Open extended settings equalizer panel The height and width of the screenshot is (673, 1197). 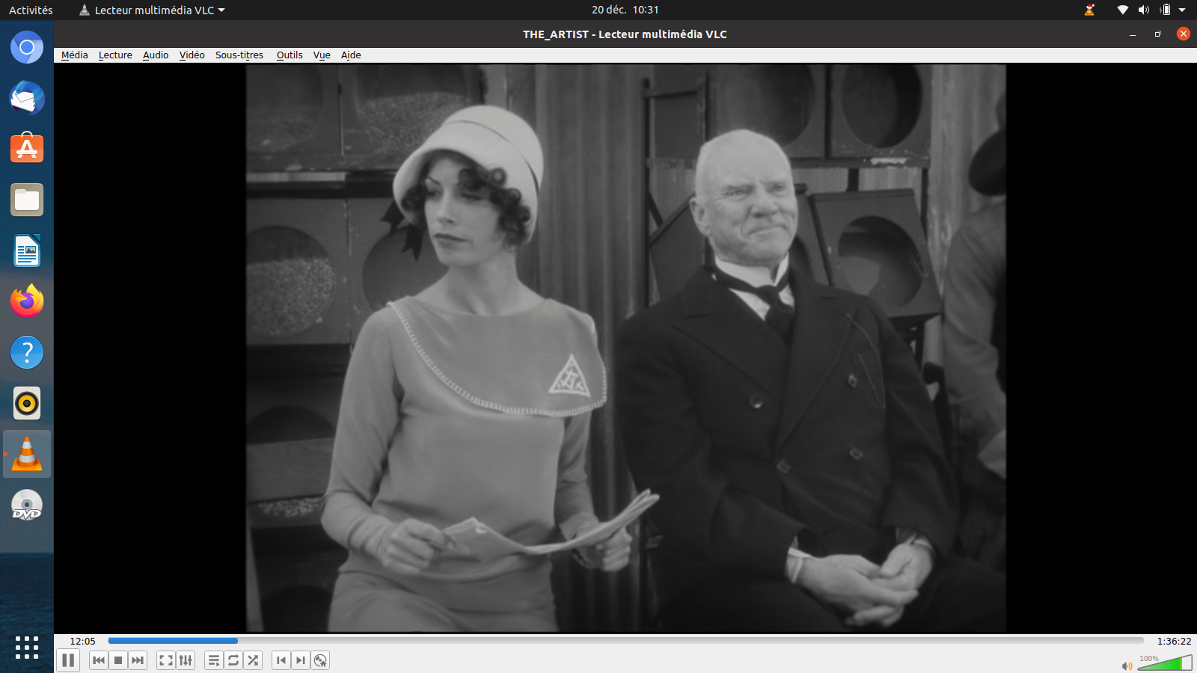tap(186, 660)
